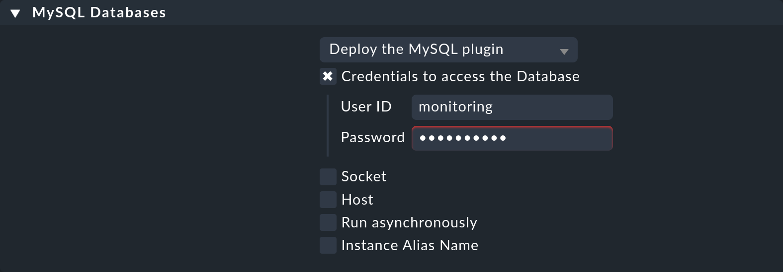The image size is (783, 272).
Task: Uncheck Credentials to access the Database
Action: [x=328, y=76]
